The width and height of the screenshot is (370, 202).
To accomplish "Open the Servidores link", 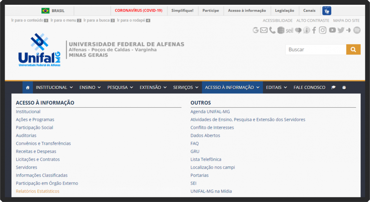I will click(27, 167).
